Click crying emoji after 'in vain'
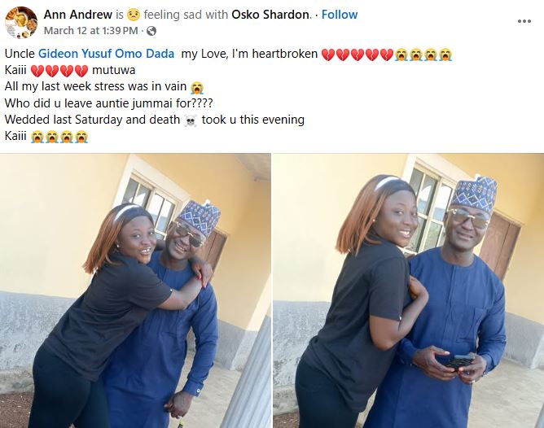This screenshot has width=544, height=428. (197, 87)
